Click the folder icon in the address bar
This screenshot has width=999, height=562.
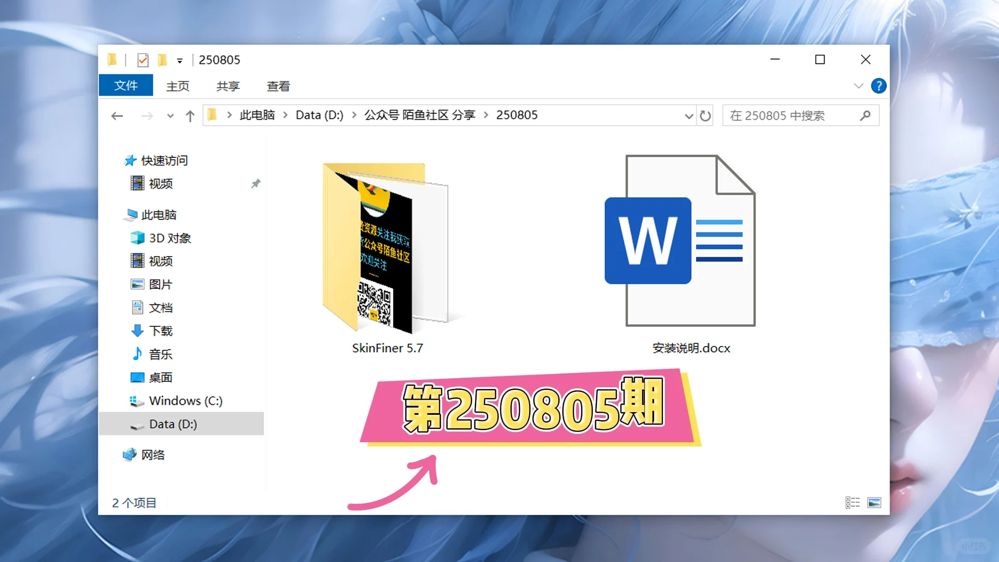[x=212, y=115]
